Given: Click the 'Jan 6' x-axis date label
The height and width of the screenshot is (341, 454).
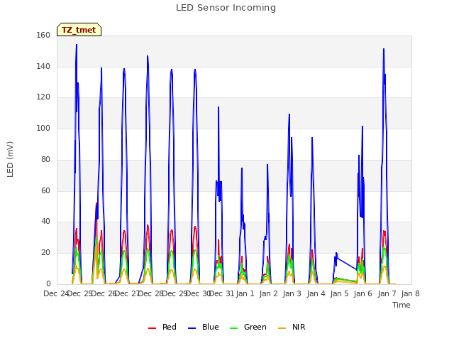Looking at the screenshot, I should [x=363, y=293].
